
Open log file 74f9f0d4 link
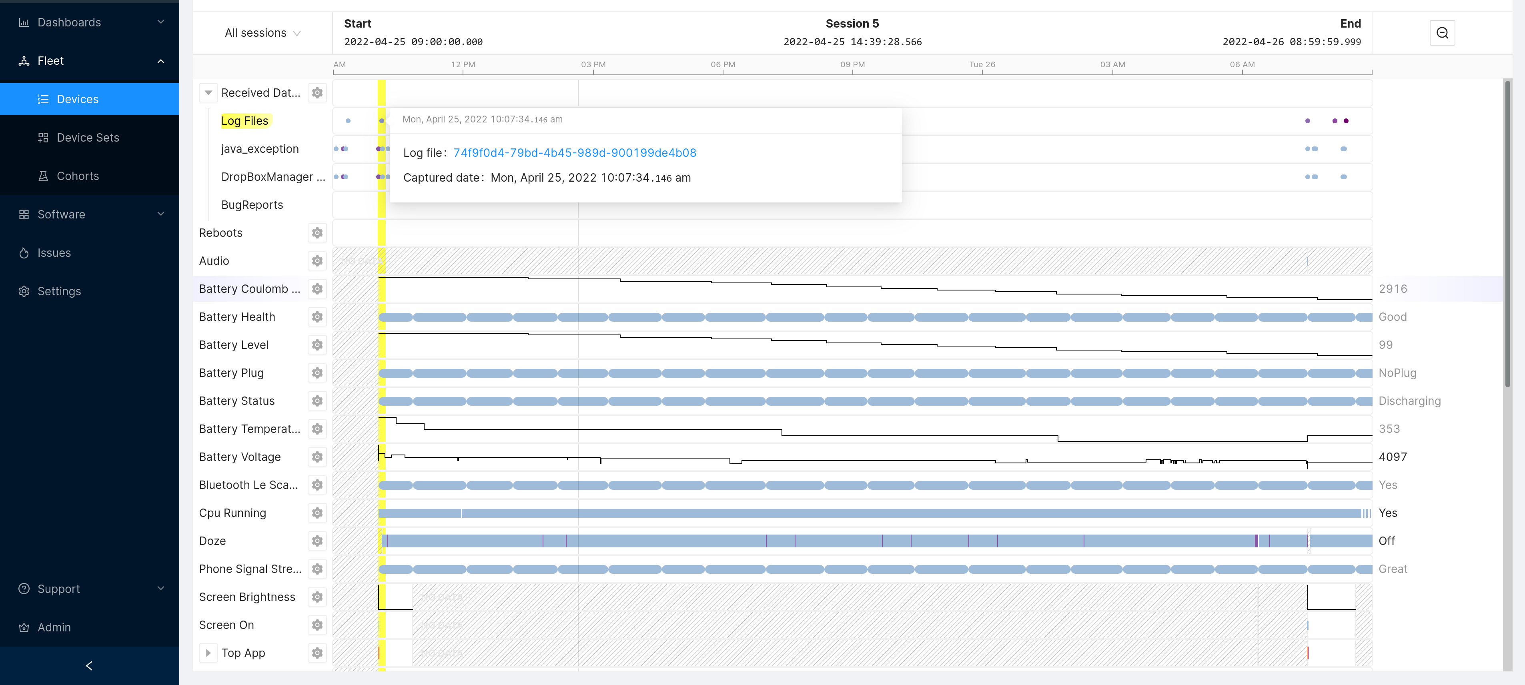(x=574, y=153)
